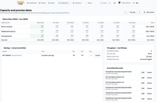Screen dimensions: 157x102
Task: Click the Completed orders label
Action: [x=113, y=51]
